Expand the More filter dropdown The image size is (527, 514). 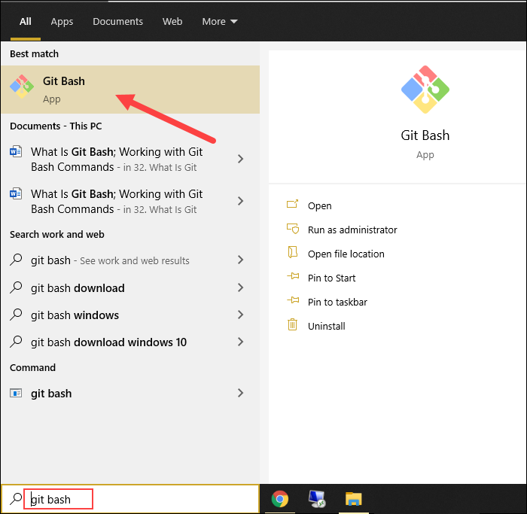click(219, 21)
